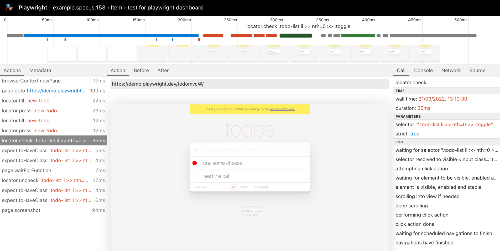Select the 'Completed' filter in the todo app

[x=261, y=187]
